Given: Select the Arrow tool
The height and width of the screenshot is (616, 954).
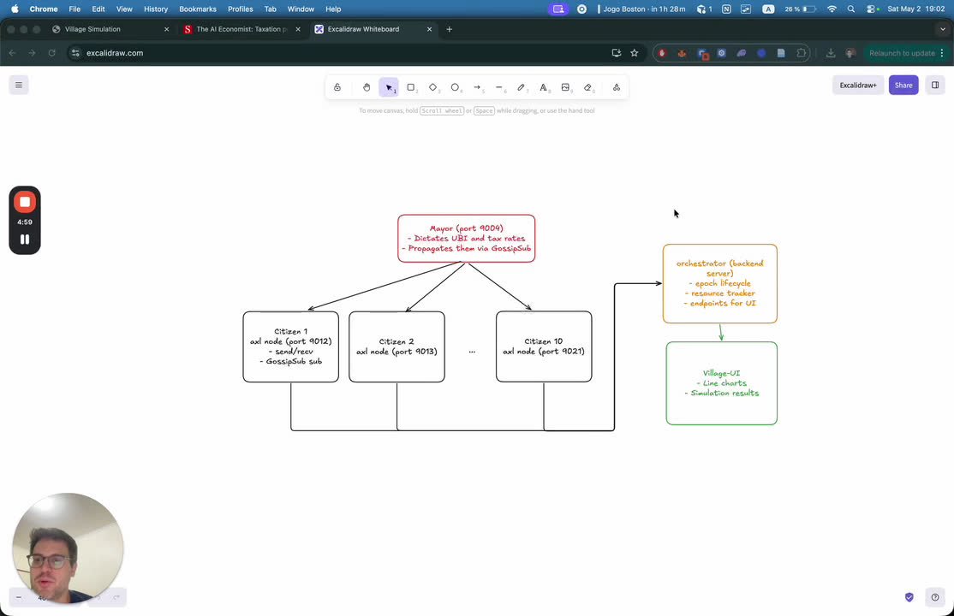Looking at the screenshot, I should (478, 87).
